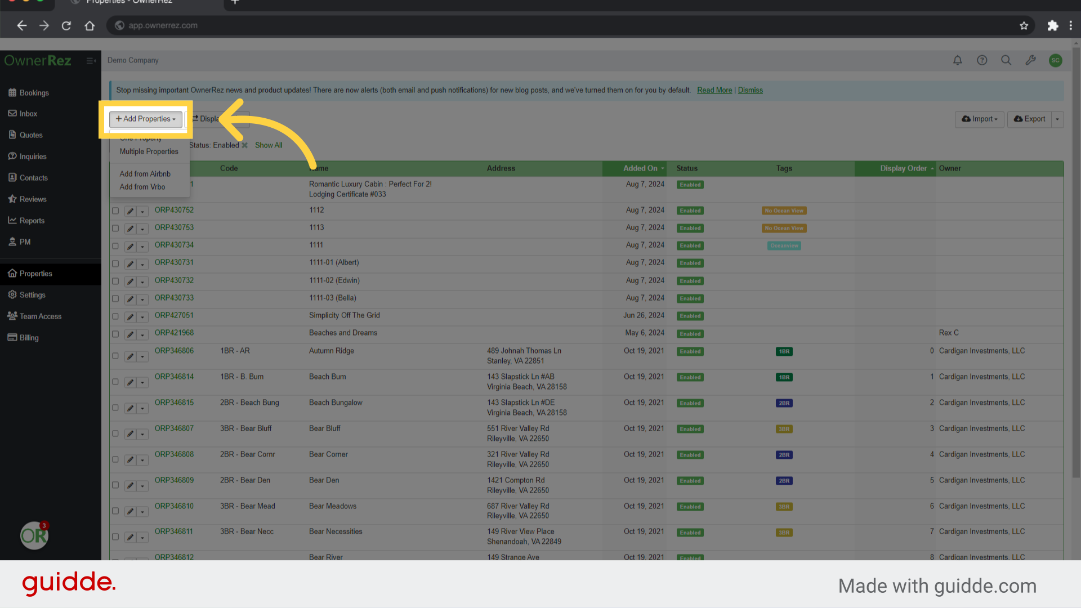Expand the action dropdown arrow on ORP430753's row
Viewport: 1081px width, 608px height.
[142, 229]
